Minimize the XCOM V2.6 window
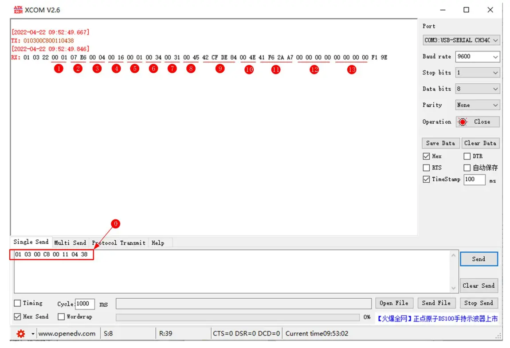 [443, 10]
